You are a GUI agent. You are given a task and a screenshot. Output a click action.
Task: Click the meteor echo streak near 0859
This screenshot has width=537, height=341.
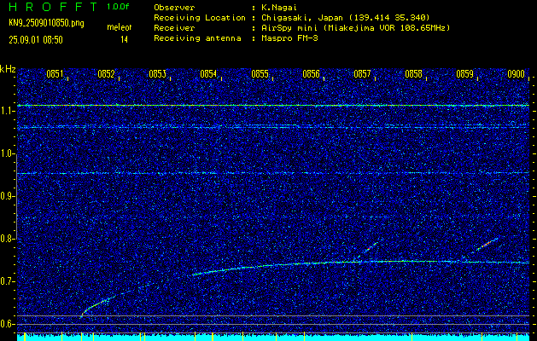pyautogui.click(x=487, y=245)
